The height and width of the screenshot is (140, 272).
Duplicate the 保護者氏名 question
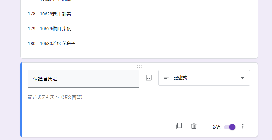point(179,126)
